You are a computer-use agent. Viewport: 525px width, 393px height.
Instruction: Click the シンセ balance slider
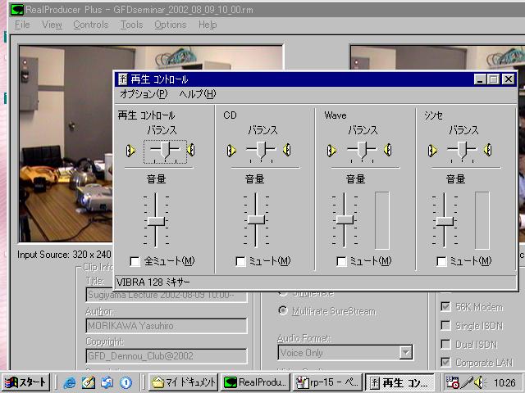(x=462, y=151)
